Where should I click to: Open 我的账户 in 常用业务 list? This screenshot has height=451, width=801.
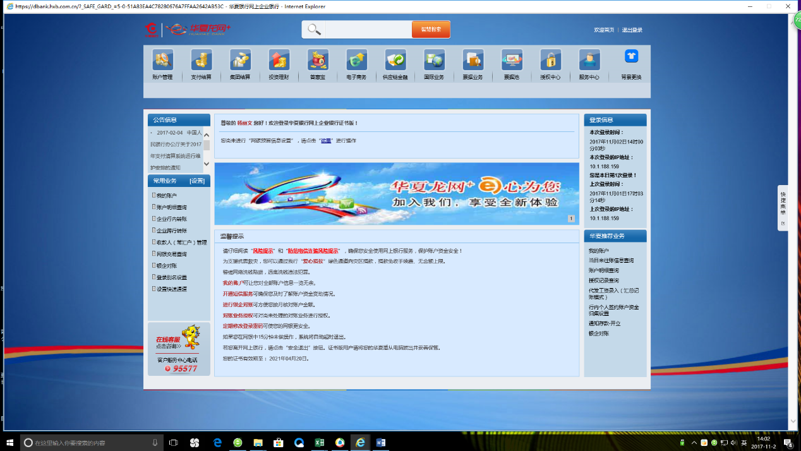pos(167,196)
